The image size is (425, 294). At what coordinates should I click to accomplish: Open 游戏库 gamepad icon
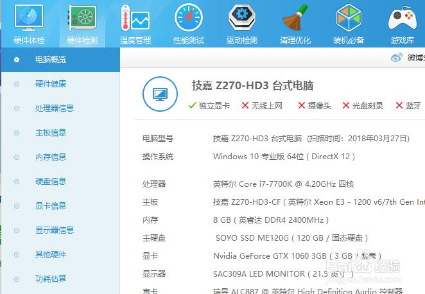403,19
